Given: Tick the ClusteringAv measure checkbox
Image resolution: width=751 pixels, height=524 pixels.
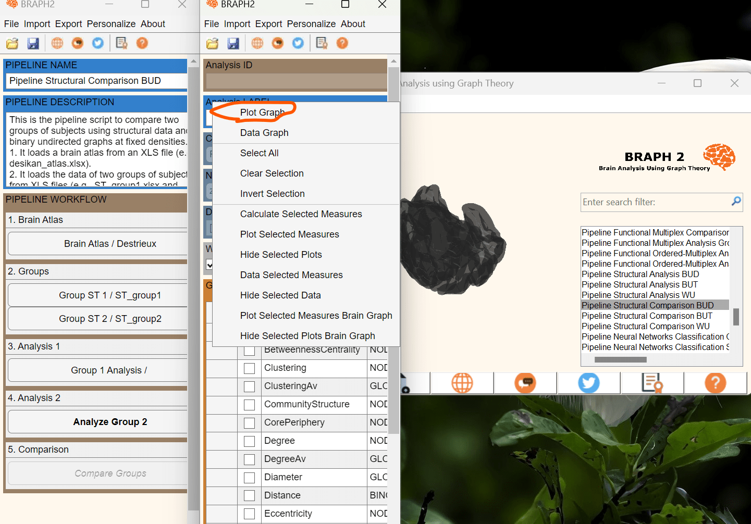Looking at the screenshot, I should pos(250,386).
